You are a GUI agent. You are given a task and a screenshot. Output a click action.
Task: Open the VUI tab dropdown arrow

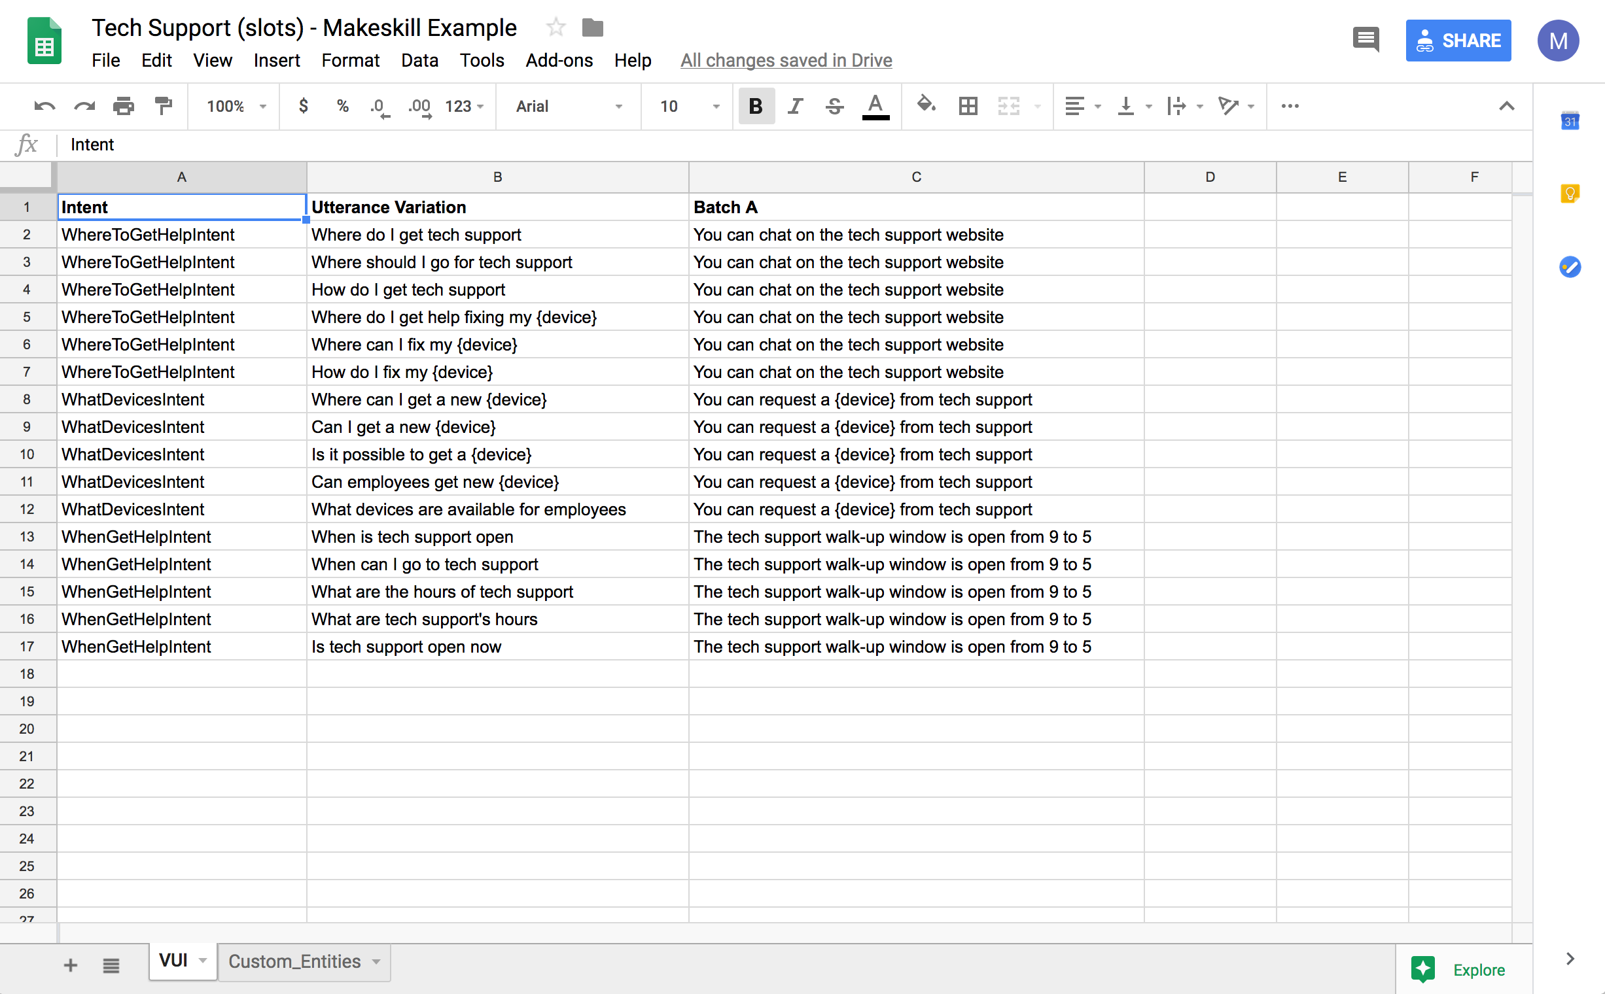pos(203,961)
